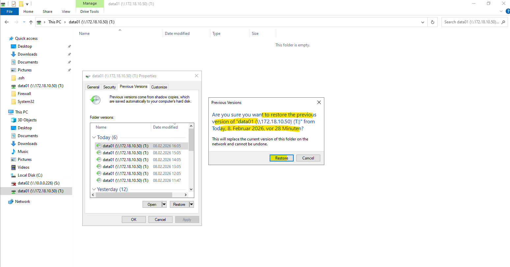This screenshot has height=267, width=510.
Task: Go up one level with the Up arrow
Action: tap(31, 22)
